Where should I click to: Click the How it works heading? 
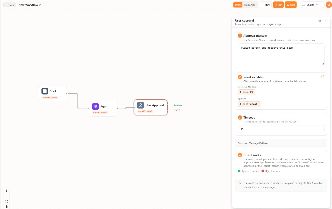252,155
